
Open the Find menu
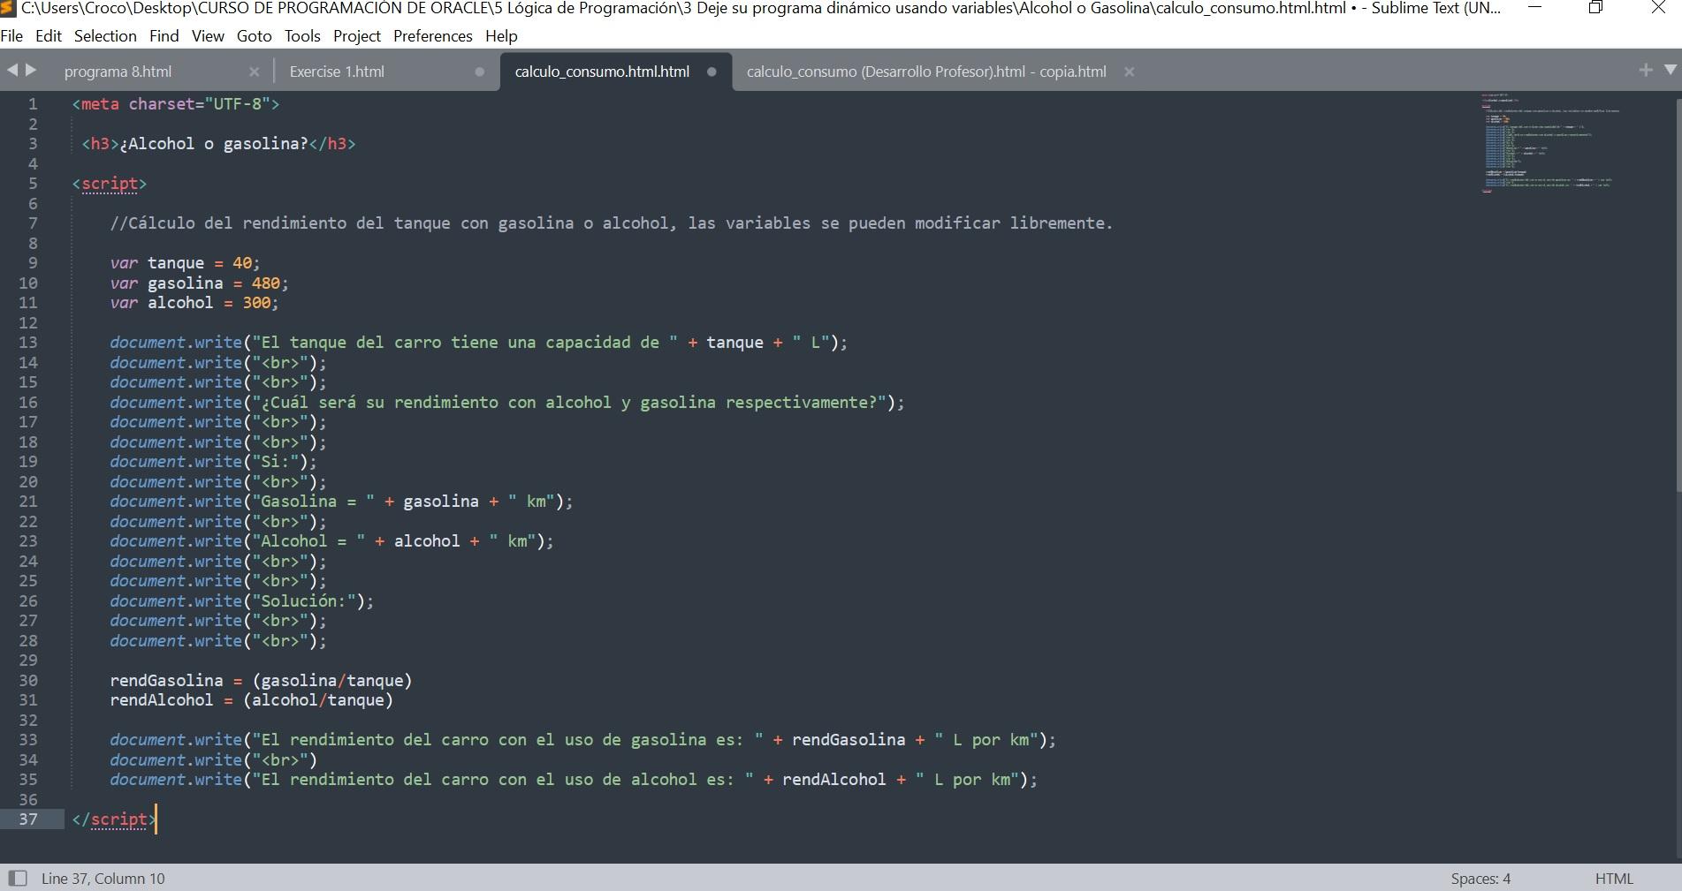164,36
